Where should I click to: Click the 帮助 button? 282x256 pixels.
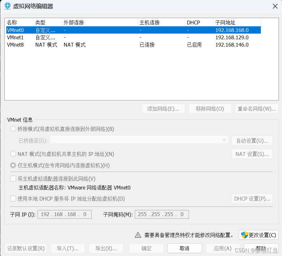point(261,248)
